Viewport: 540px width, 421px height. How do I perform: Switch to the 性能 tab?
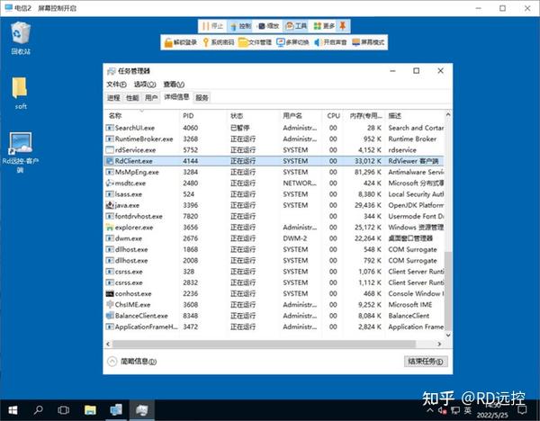[132, 98]
